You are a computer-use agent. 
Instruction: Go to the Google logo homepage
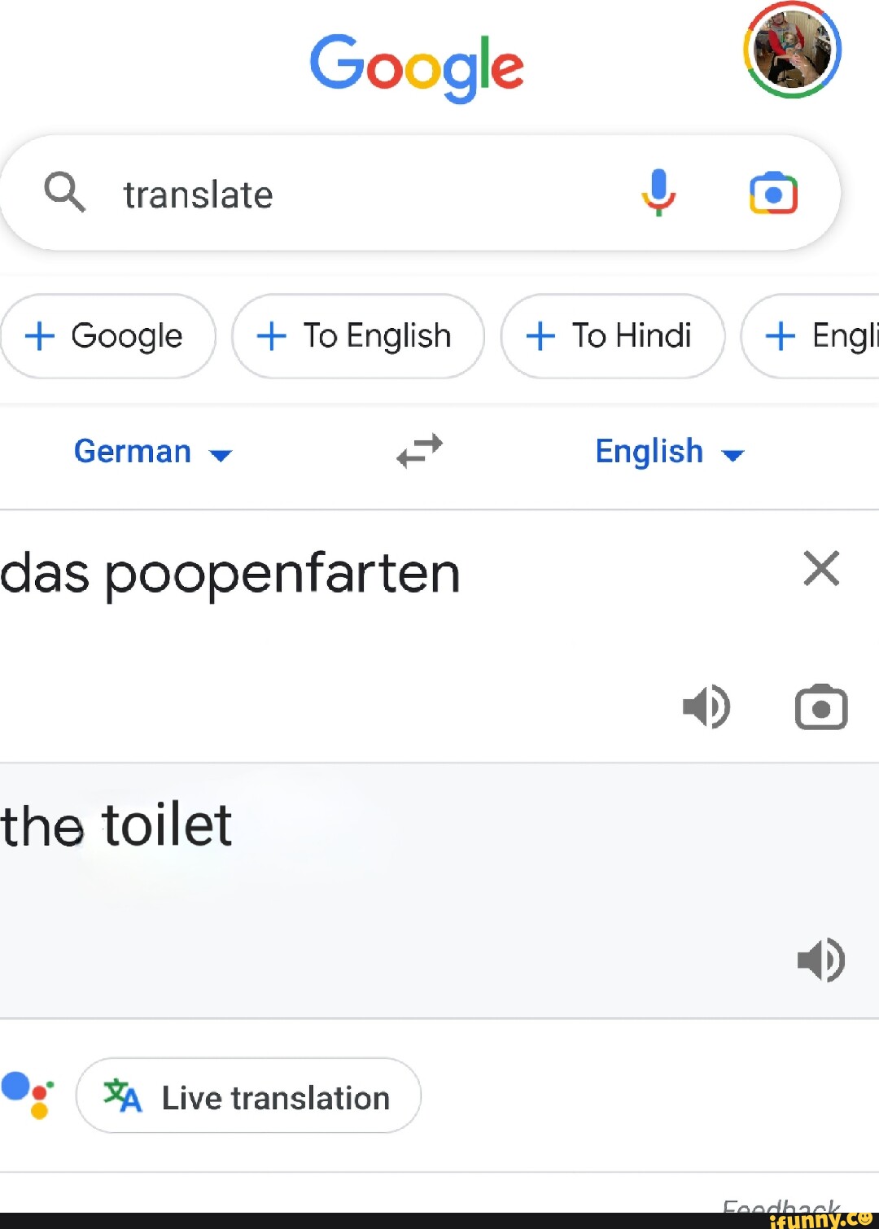click(x=416, y=67)
